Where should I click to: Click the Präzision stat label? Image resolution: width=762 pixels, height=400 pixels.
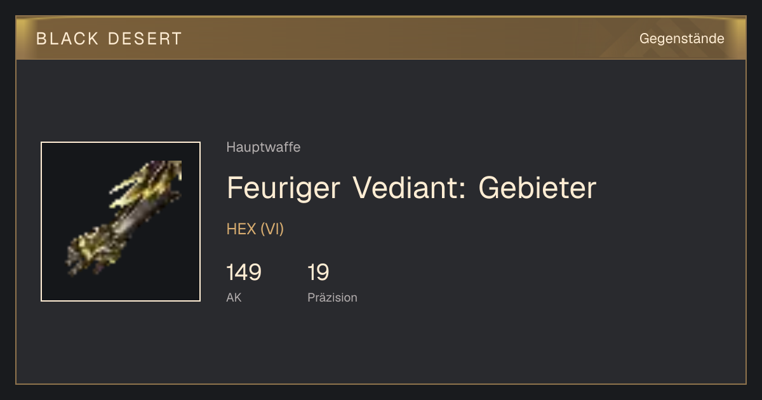[332, 297]
